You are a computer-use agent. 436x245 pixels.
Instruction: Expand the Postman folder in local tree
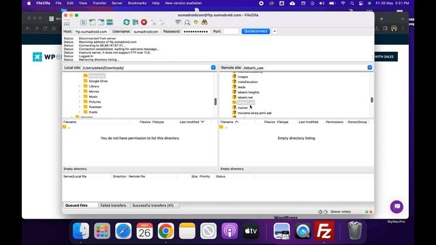point(80,107)
